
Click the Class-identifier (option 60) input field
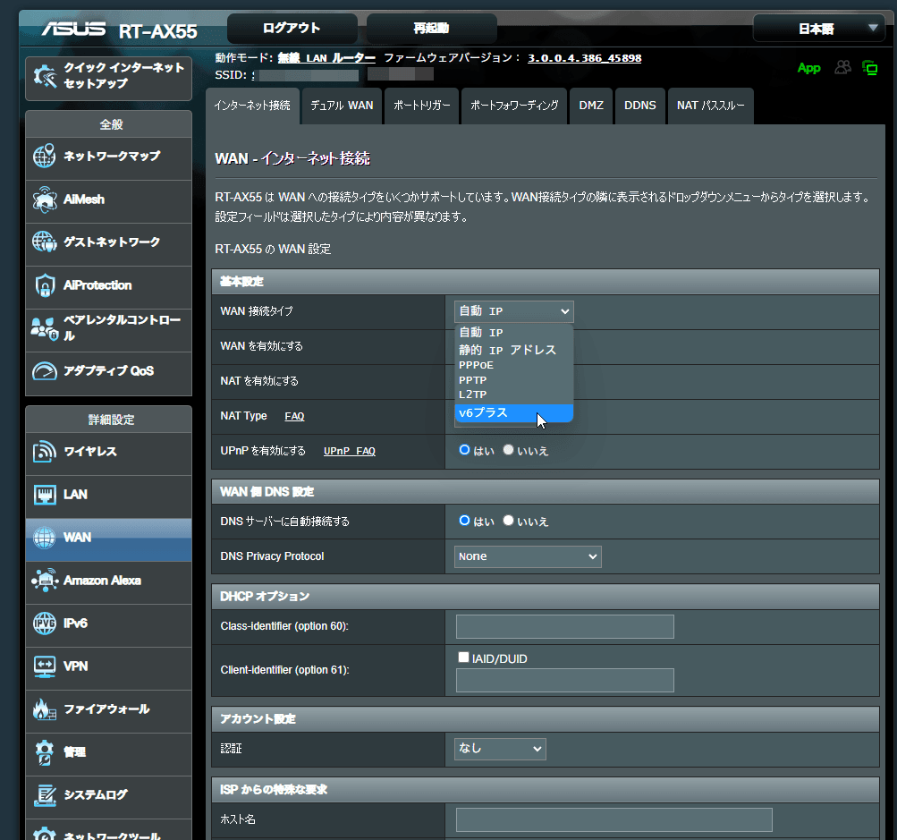coord(564,626)
